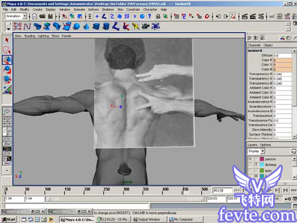297x223 pixels.
Task: Click the Diffuse value field
Action: pos(282,55)
